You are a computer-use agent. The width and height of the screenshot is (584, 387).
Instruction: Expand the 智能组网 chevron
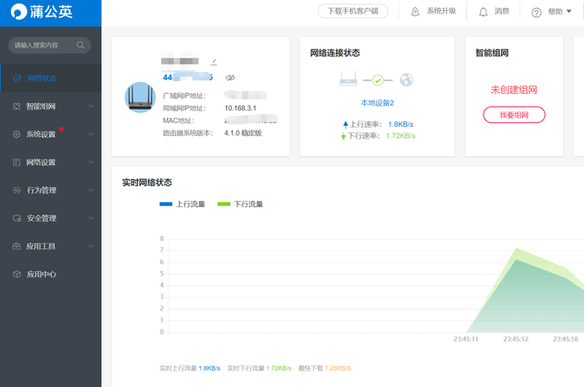pyautogui.click(x=91, y=106)
